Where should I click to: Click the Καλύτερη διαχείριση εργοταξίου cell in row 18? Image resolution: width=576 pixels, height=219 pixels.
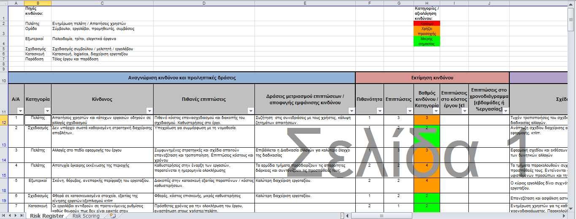(305, 185)
